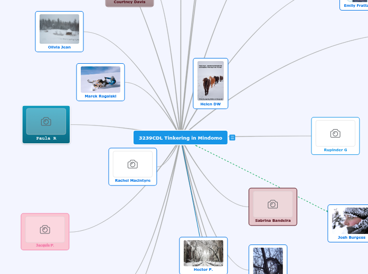
Task: Click the Hector P. name label
Action: pyautogui.click(x=203, y=269)
